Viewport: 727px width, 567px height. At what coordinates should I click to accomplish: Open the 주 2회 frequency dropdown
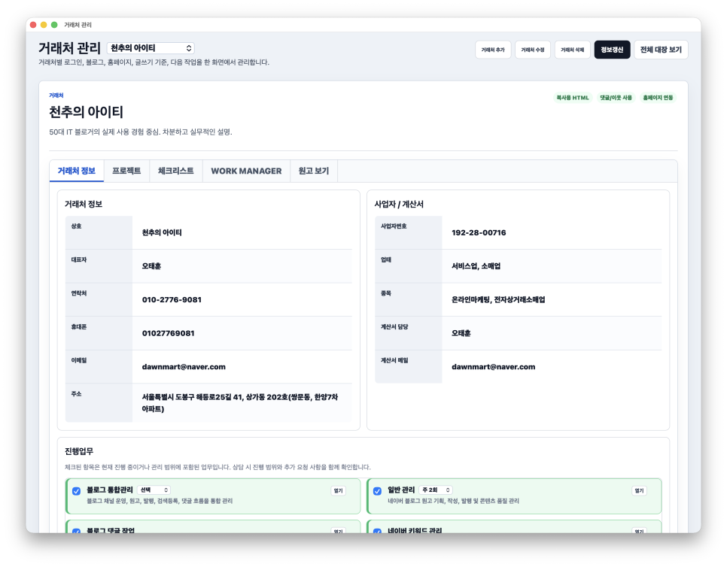pos(436,490)
